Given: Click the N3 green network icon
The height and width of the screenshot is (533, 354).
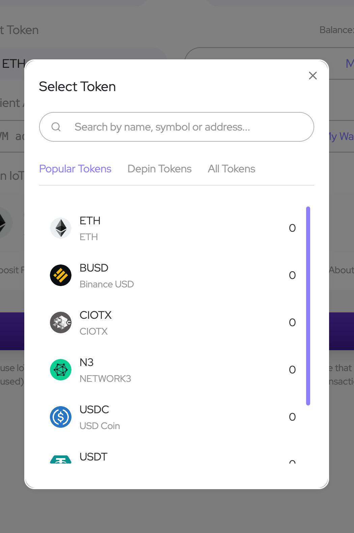Looking at the screenshot, I should 61,370.
